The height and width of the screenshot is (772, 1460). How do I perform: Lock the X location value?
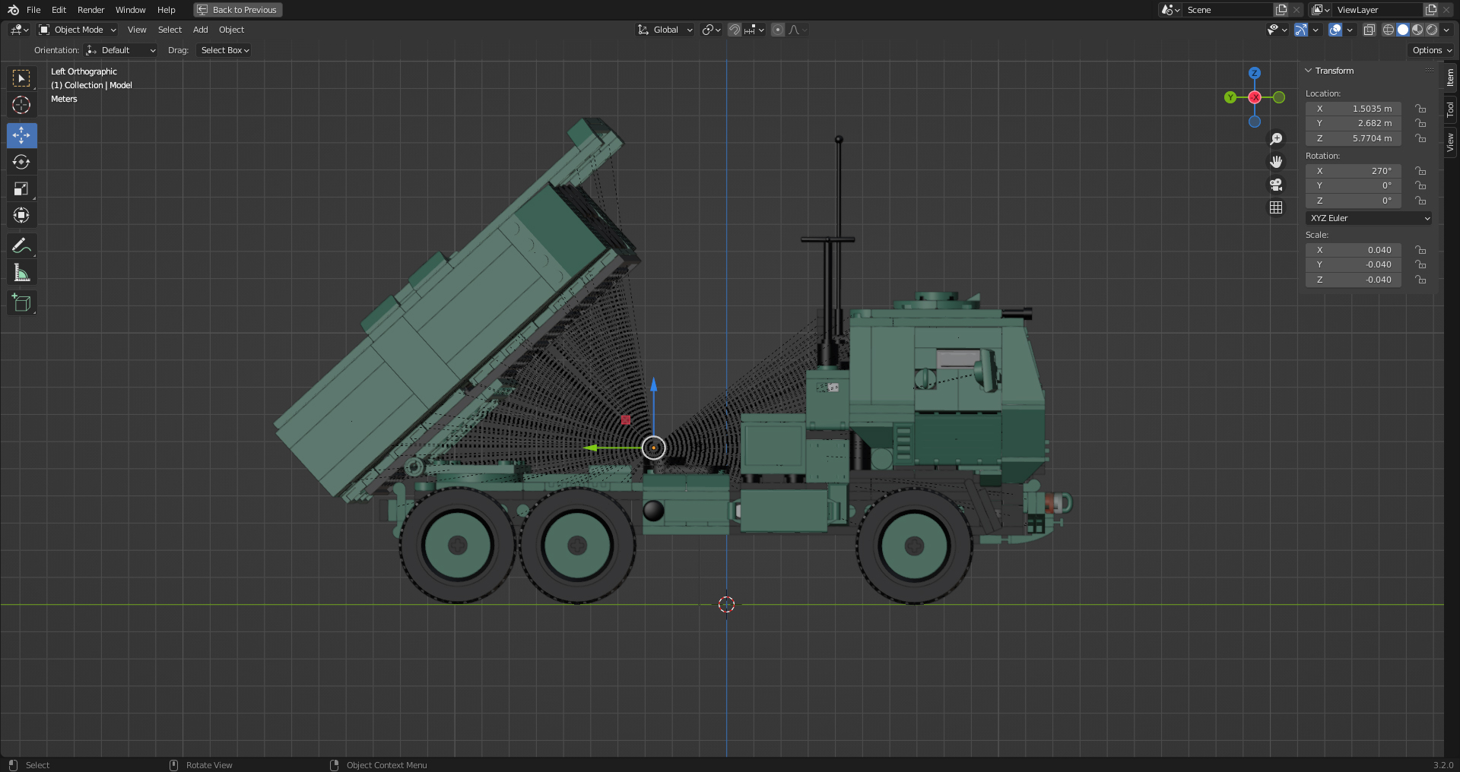tap(1420, 109)
